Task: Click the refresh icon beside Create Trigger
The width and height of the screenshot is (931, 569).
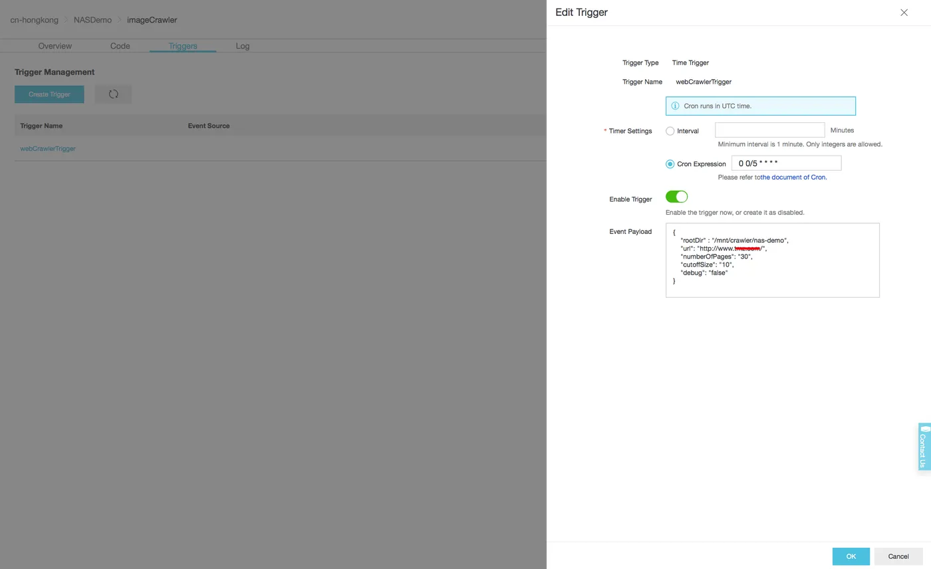Action: (113, 94)
